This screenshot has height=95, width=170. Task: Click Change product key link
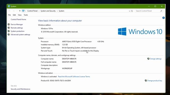pyautogui.click(x=155, y=80)
